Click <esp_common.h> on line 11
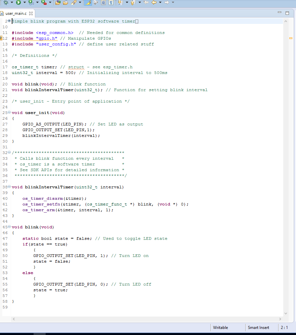This screenshot has width=296, height=335. click(55, 33)
